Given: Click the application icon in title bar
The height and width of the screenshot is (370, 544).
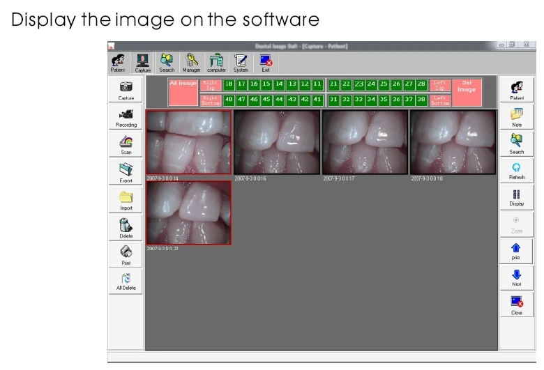Looking at the screenshot, I should coord(112,46).
